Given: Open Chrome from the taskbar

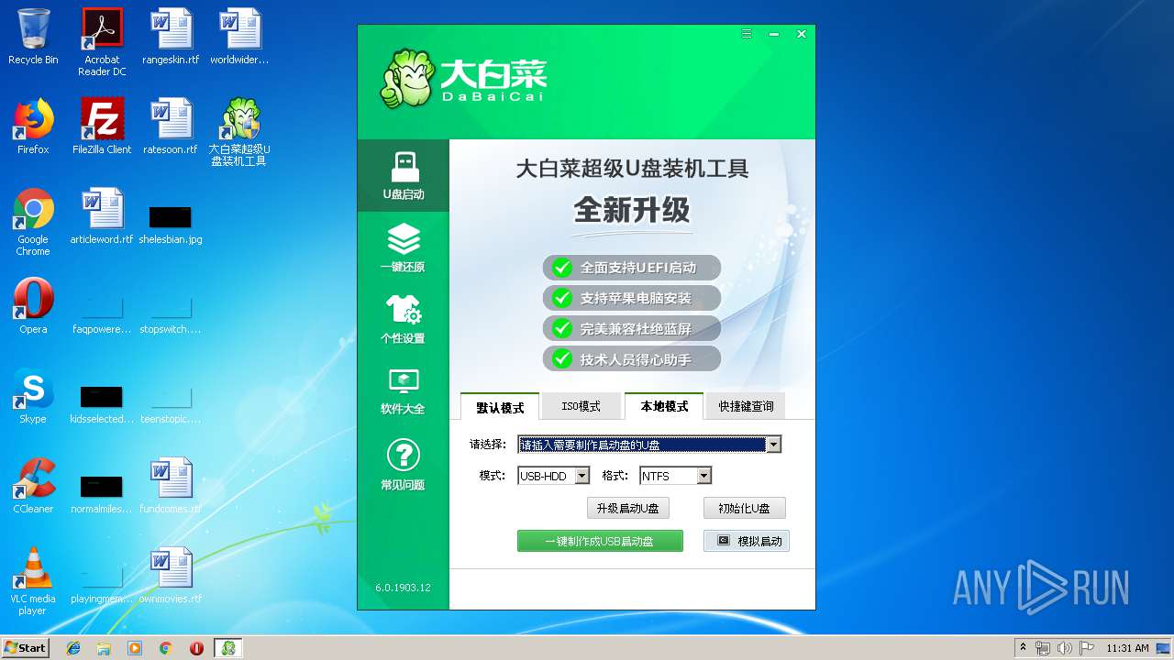Looking at the screenshot, I should [x=166, y=648].
